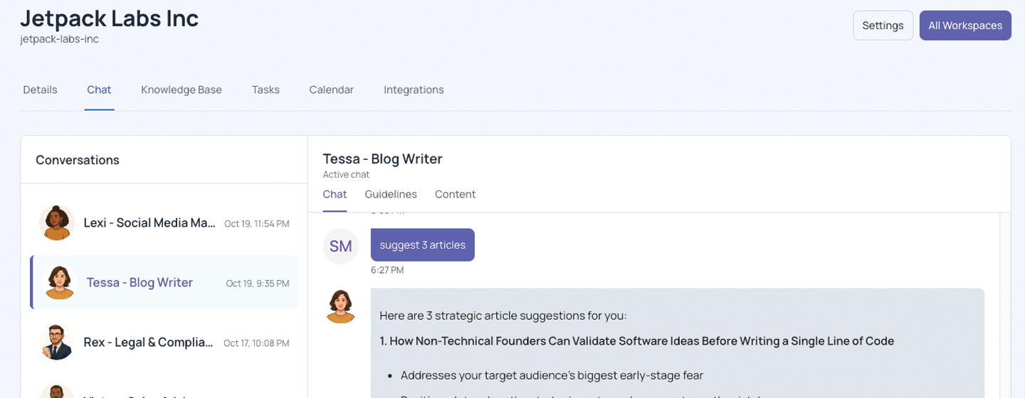
Task: Click Lexi's avatar in the conversations list
Action: (x=57, y=223)
